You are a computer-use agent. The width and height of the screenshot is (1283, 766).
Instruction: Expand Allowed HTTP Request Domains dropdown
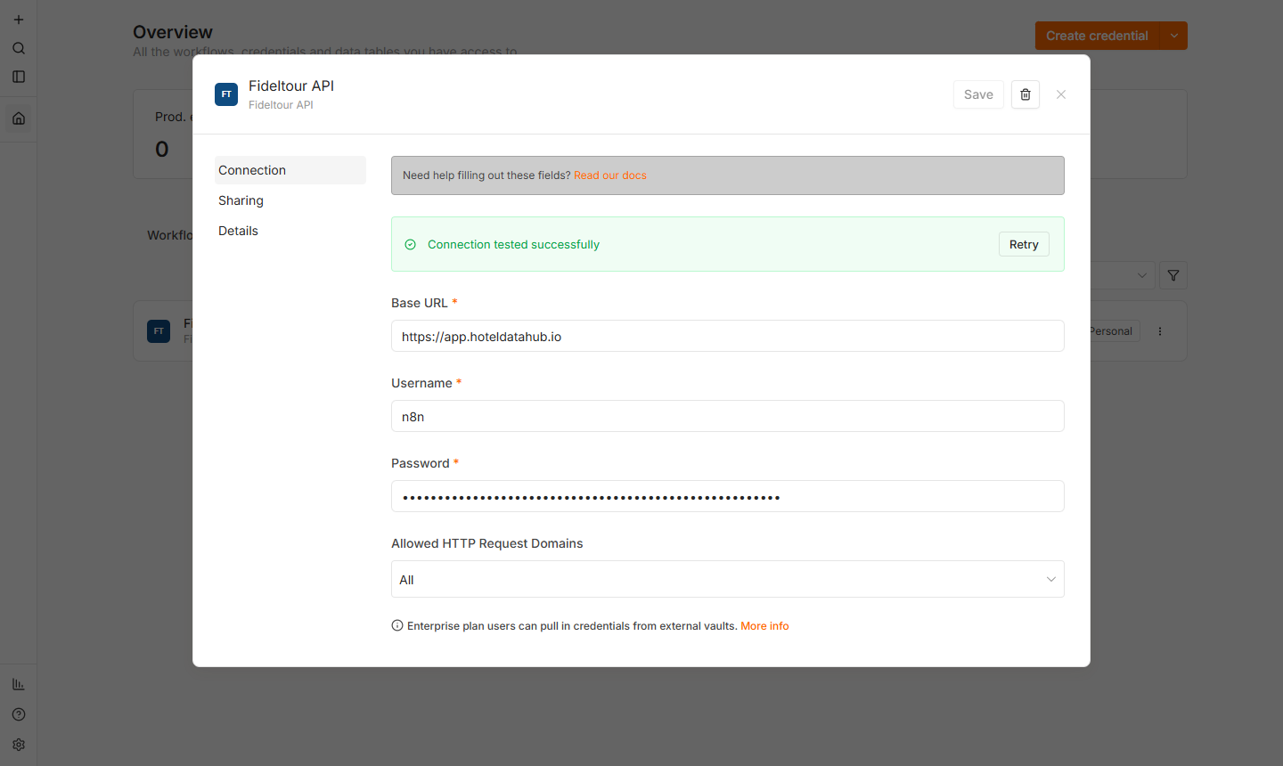pyautogui.click(x=728, y=579)
